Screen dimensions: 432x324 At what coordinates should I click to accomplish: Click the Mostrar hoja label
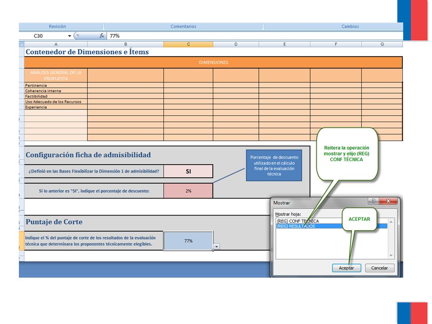point(288,214)
